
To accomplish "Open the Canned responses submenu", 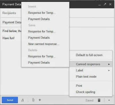I will (x=91, y=64).
